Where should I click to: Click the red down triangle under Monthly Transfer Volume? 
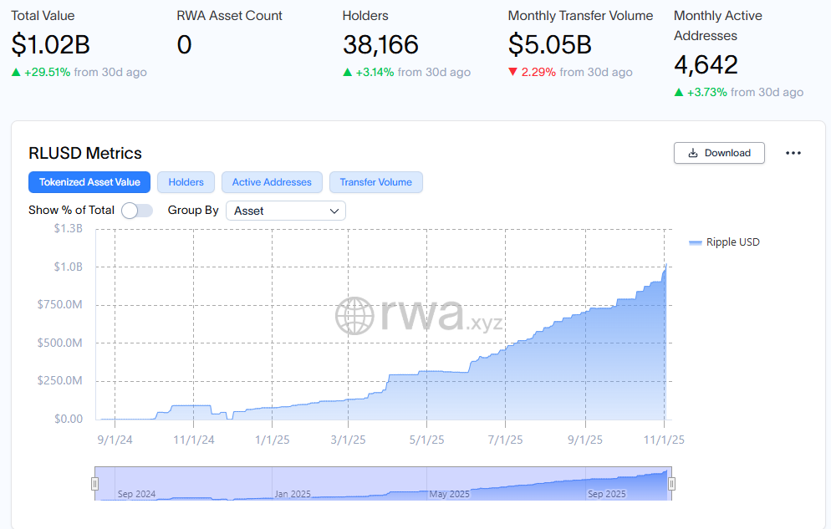click(x=512, y=72)
